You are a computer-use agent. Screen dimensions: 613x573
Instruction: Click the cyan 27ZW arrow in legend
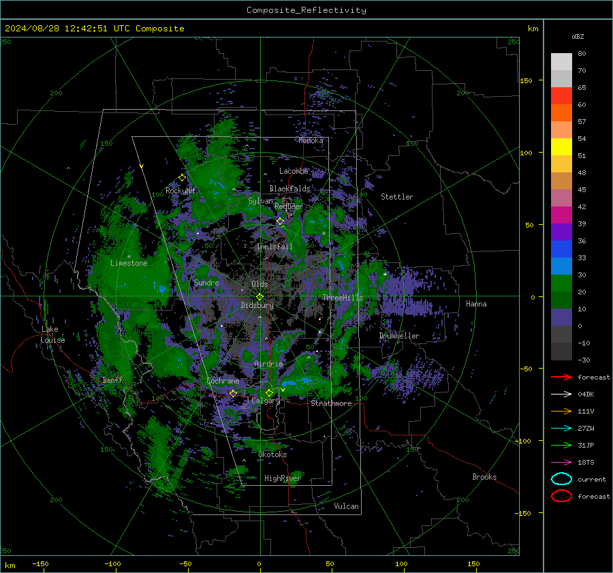tap(561, 428)
